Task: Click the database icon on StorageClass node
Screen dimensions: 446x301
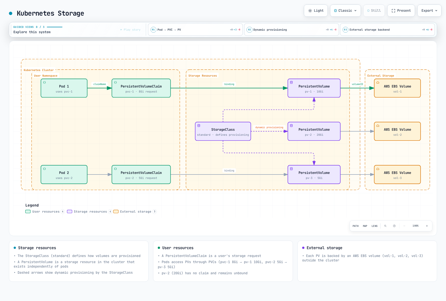Action: [x=199, y=126]
